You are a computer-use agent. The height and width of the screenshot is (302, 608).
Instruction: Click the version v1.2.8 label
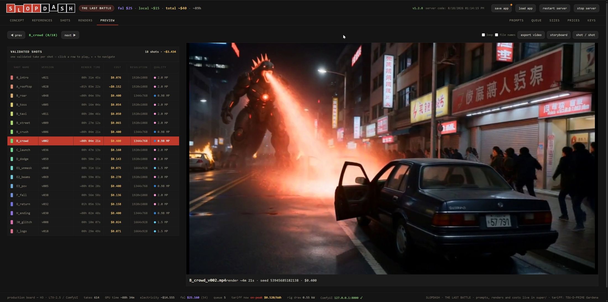coord(418,8)
